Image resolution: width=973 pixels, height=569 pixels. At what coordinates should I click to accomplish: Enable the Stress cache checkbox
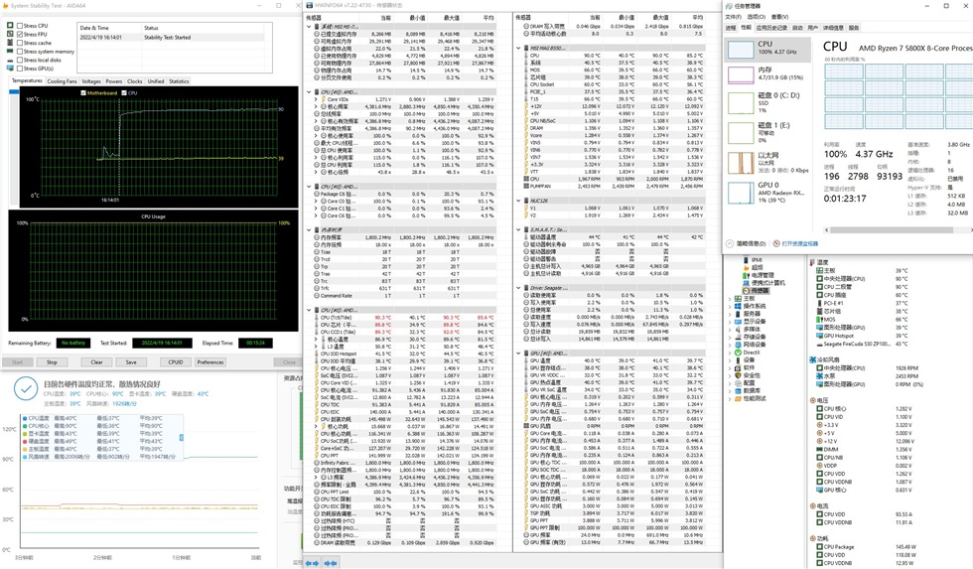click(20, 43)
